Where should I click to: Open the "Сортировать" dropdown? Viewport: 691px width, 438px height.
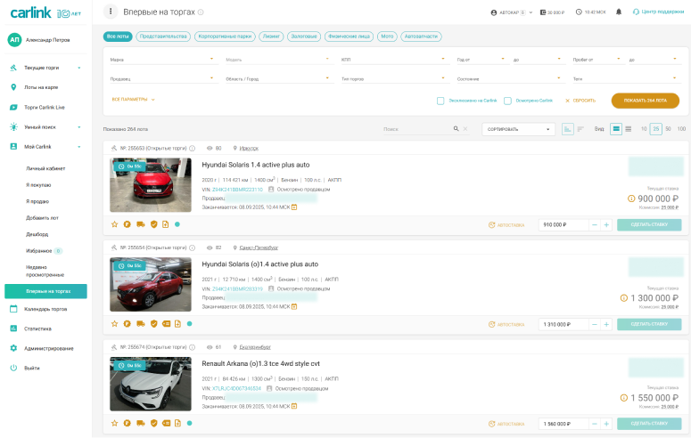tap(518, 129)
